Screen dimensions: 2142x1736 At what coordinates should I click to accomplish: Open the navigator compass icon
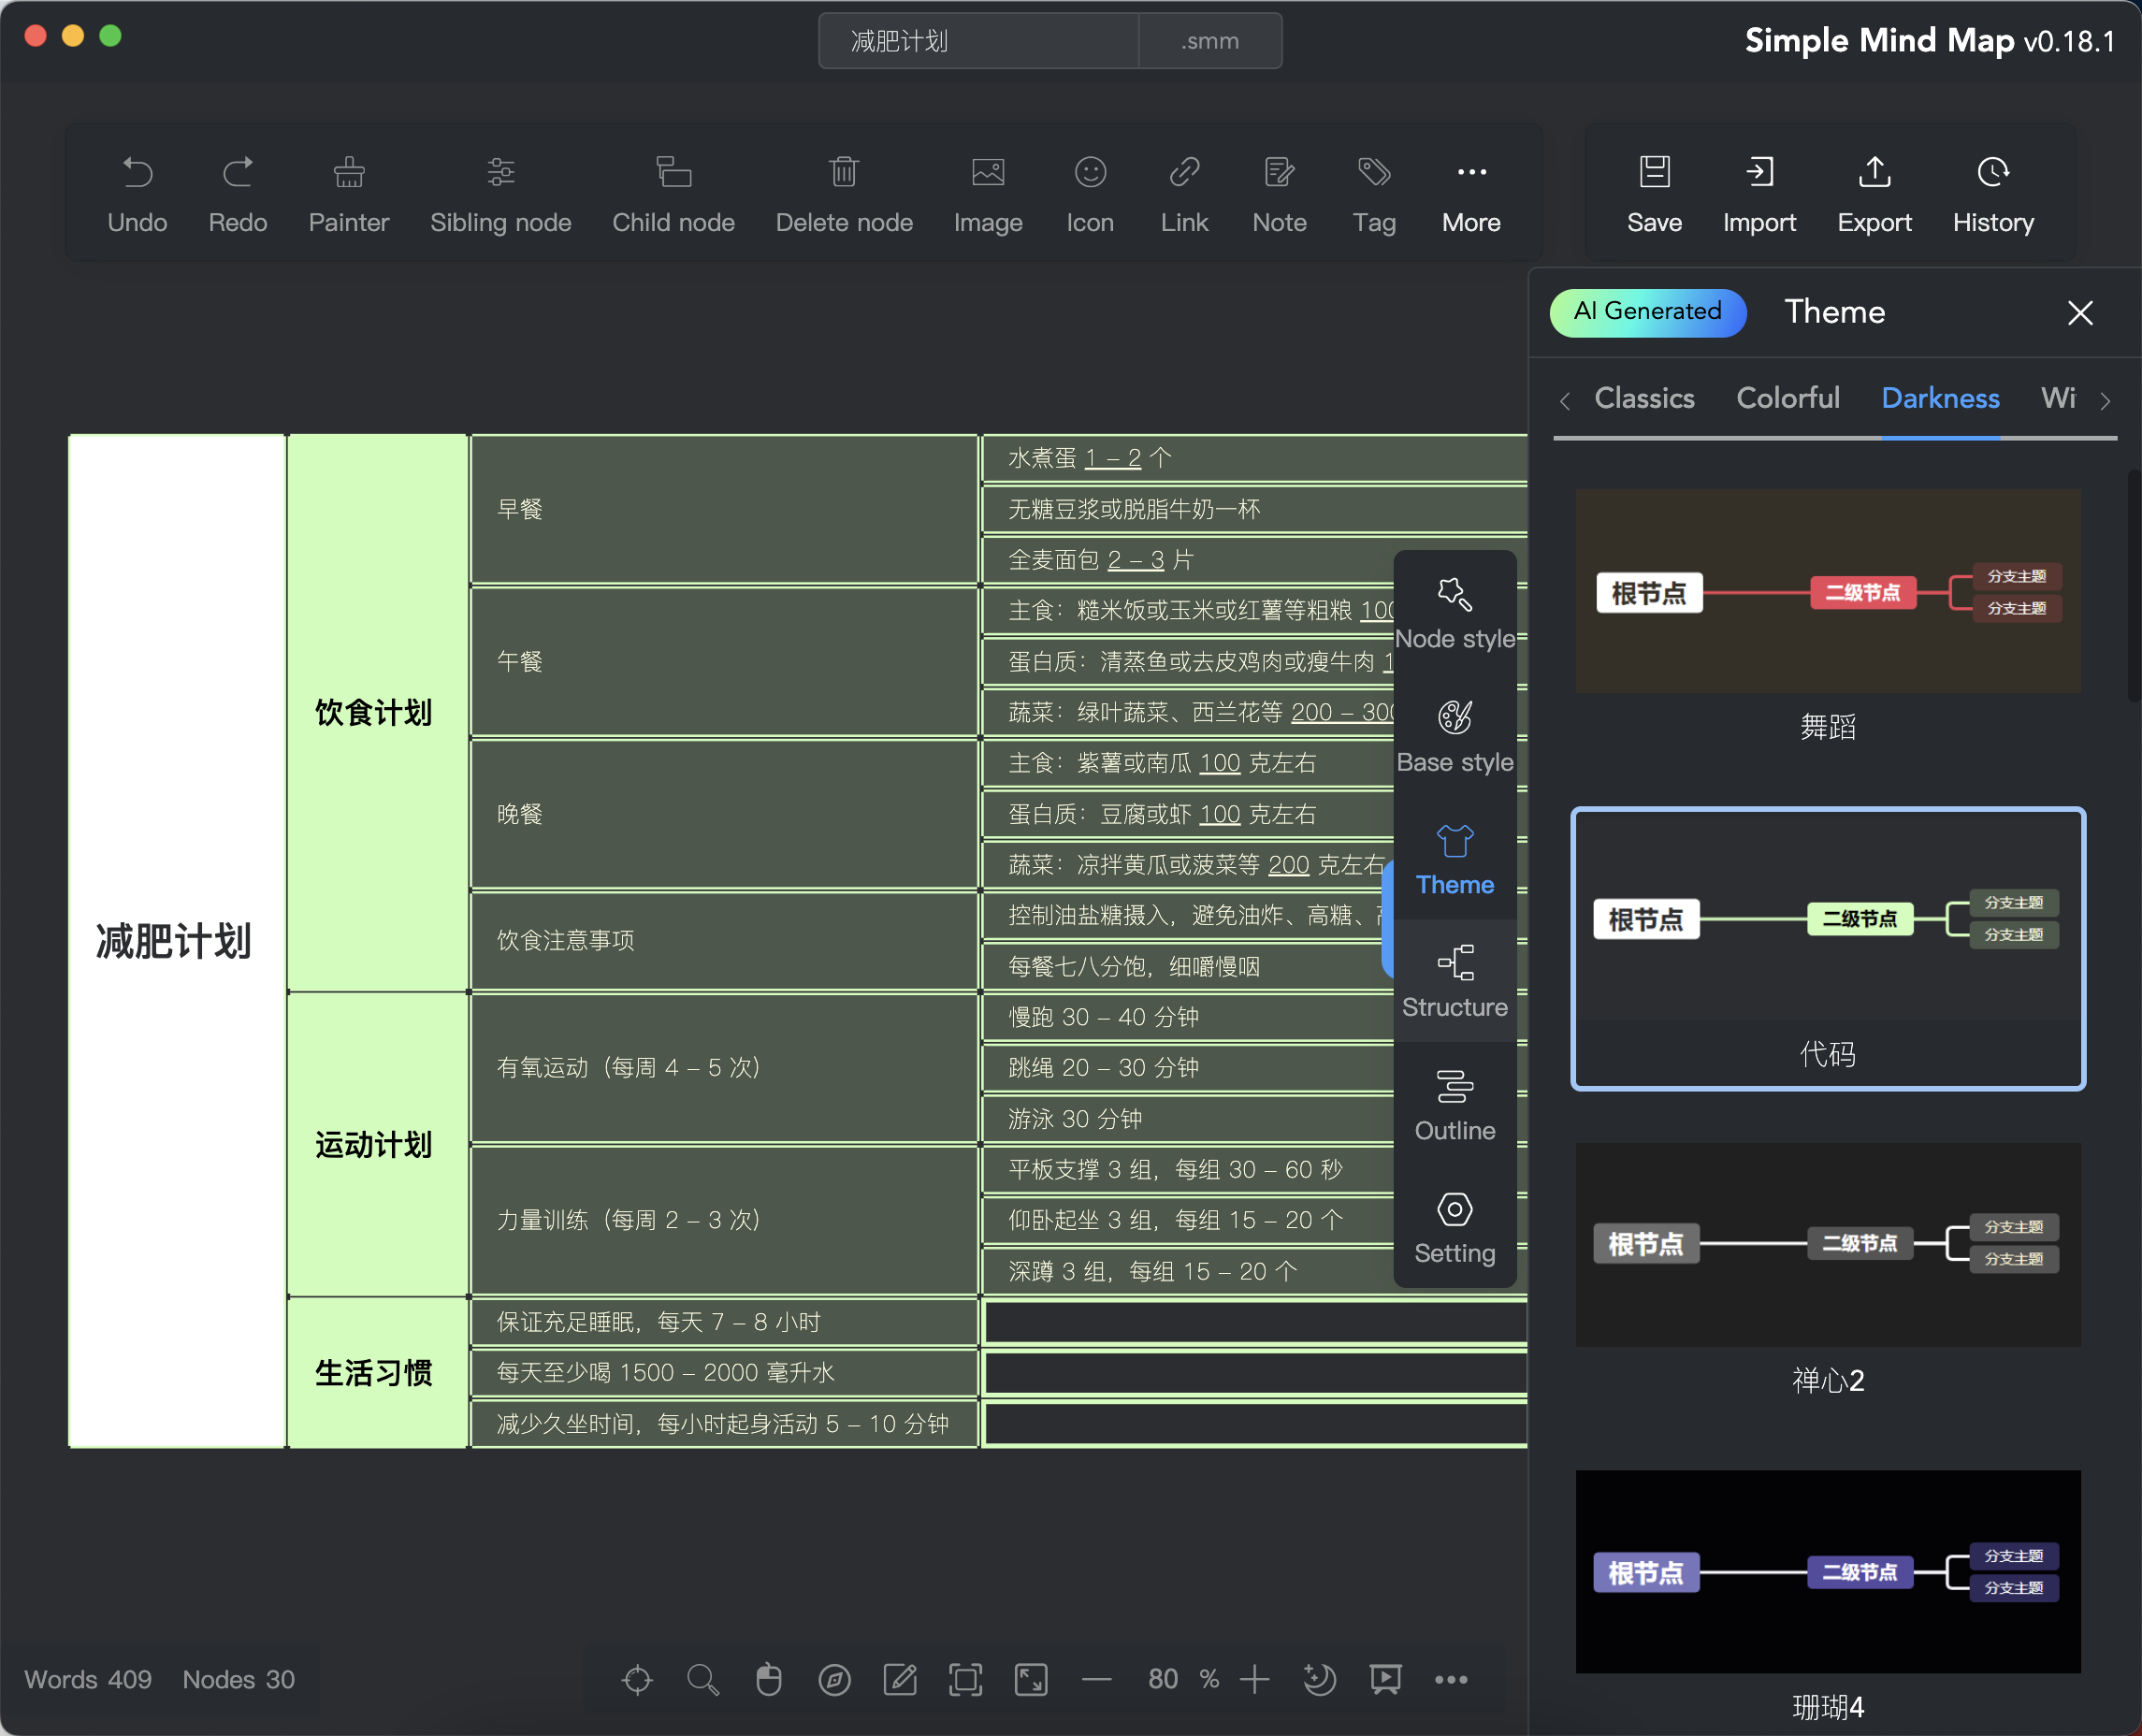click(834, 1679)
